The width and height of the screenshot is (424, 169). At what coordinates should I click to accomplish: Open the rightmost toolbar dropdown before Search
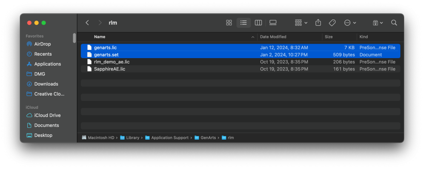point(378,23)
